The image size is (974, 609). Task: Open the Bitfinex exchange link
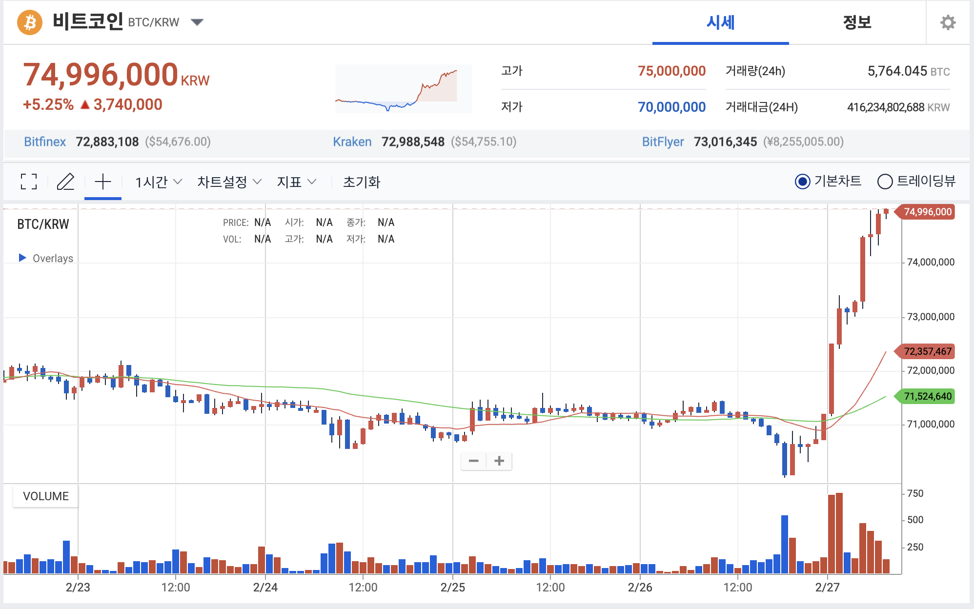(45, 142)
